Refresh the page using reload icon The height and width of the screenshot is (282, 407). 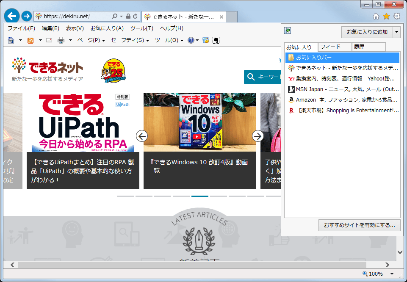coord(135,17)
